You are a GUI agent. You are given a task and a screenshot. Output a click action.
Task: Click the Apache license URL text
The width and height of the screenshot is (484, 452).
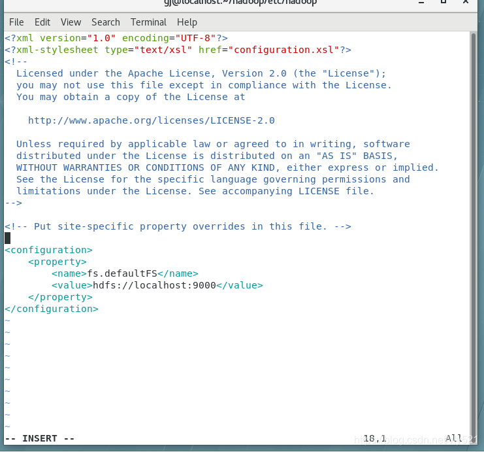click(x=152, y=120)
